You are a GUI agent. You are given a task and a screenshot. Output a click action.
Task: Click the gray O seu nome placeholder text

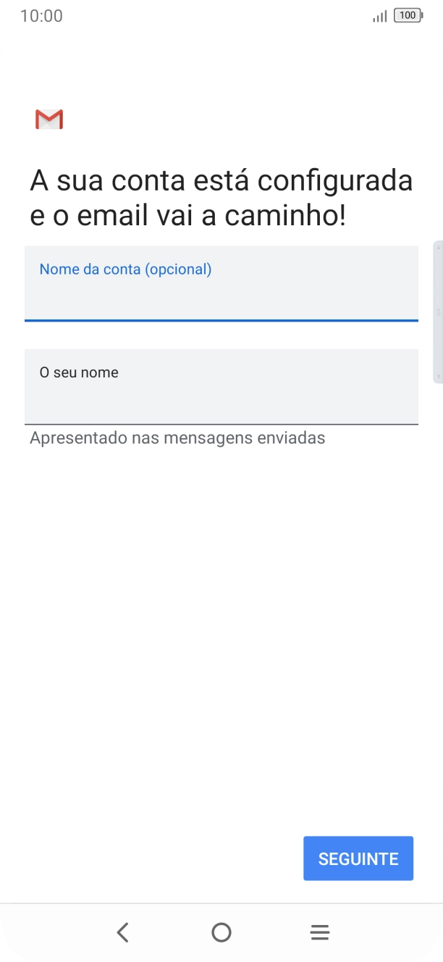(79, 372)
